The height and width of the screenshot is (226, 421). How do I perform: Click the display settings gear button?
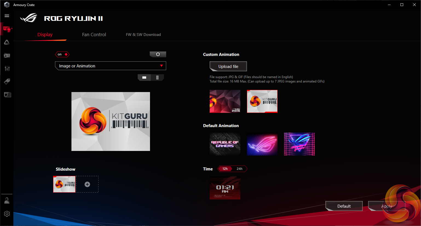(x=158, y=54)
